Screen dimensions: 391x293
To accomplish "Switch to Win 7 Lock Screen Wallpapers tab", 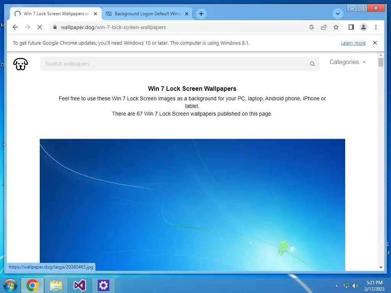I will [56, 14].
